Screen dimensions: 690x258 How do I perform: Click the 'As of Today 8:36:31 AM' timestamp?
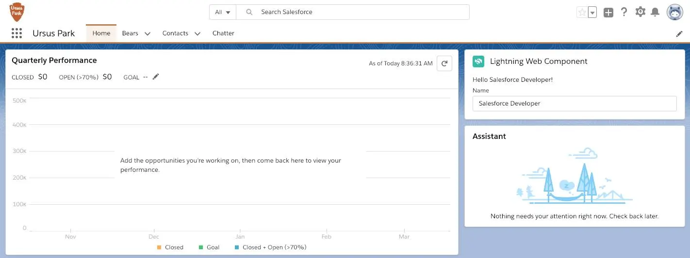point(401,63)
